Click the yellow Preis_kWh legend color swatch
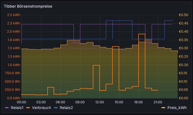The height and width of the screenshot is (115, 193). [164, 108]
